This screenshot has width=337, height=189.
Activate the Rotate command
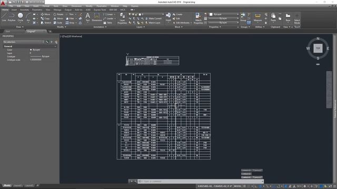coord(58,14)
